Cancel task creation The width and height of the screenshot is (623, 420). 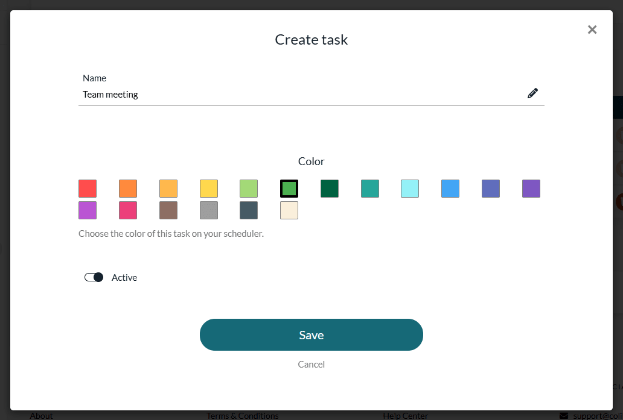click(x=311, y=364)
